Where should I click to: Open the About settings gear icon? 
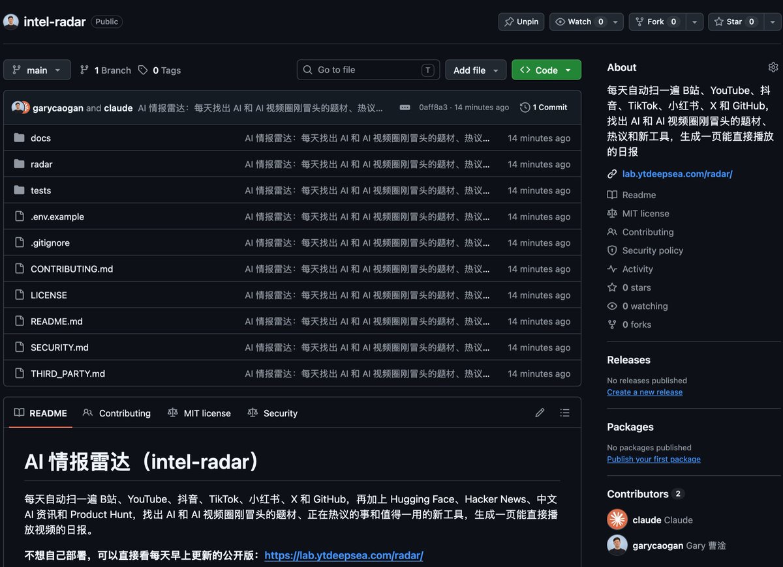(x=773, y=67)
